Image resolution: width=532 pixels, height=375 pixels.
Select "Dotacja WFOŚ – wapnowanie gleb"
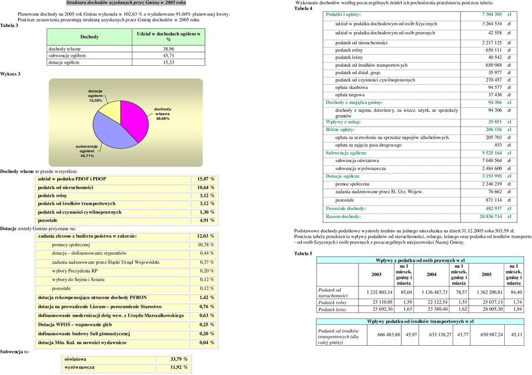point(75,325)
